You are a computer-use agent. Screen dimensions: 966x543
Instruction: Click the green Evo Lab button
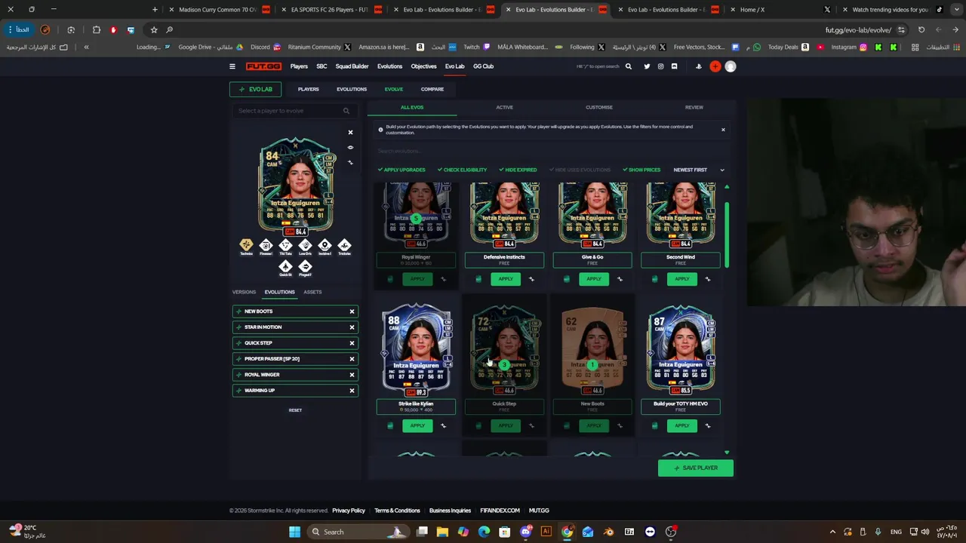pos(256,89)
